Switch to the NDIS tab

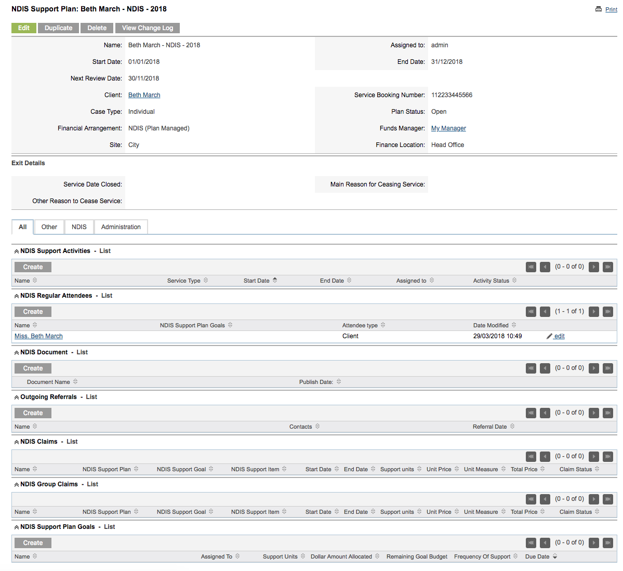79,227
